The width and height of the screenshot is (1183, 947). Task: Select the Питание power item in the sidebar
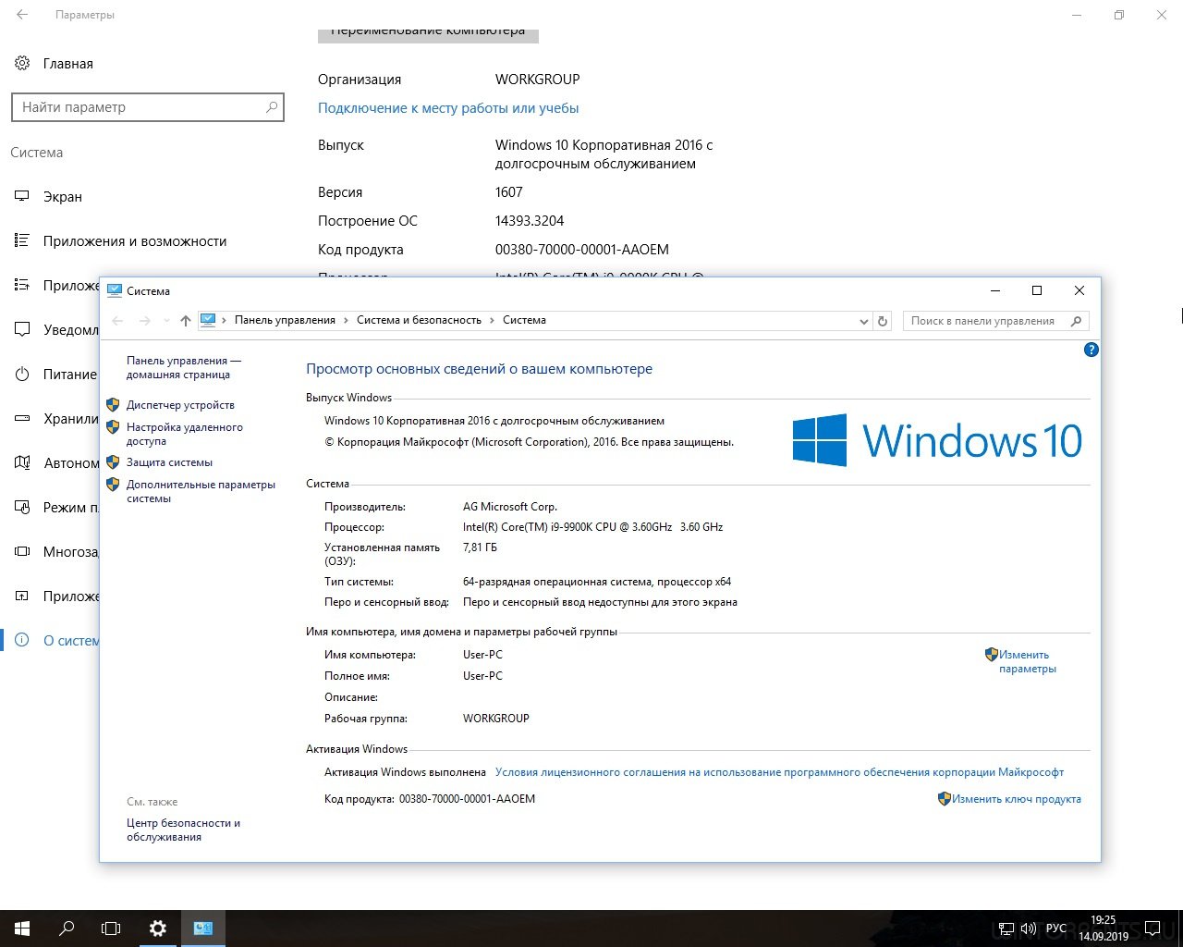click(x=55, y=375)
